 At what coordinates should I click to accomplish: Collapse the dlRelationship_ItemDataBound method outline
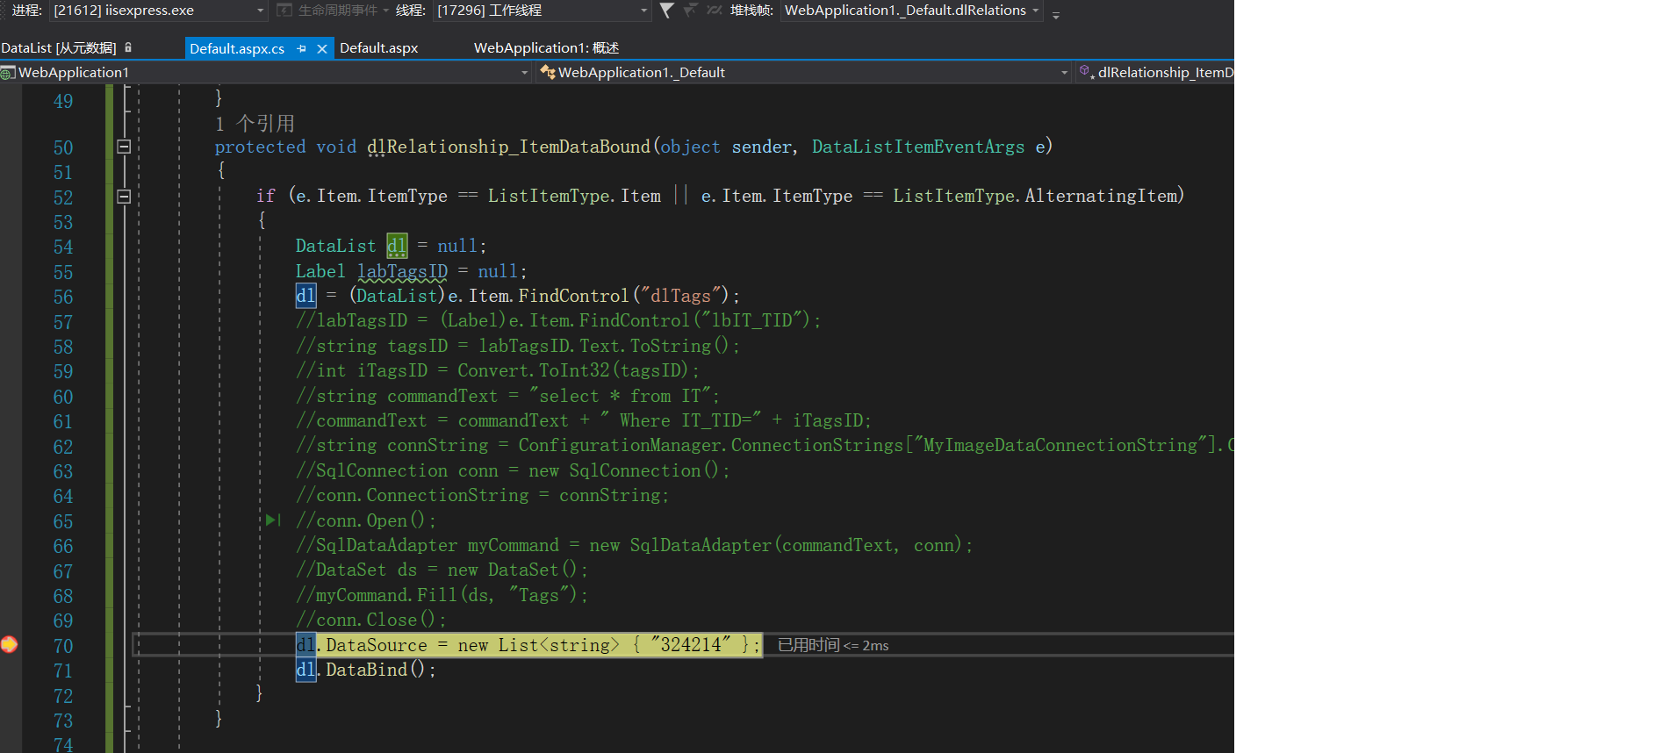click(124, 147)
